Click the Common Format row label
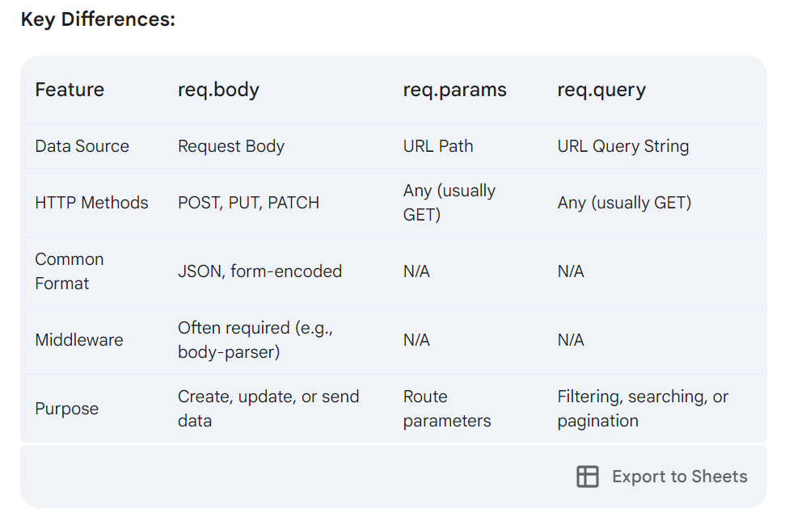789x521 pixels. (x=70, y=271)
